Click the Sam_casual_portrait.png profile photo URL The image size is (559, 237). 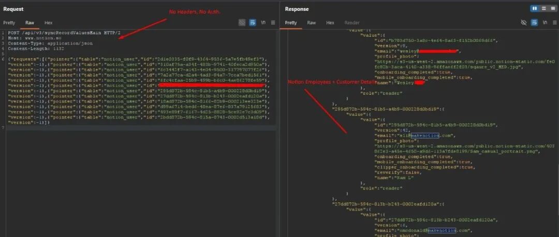(x=464, y=149)
